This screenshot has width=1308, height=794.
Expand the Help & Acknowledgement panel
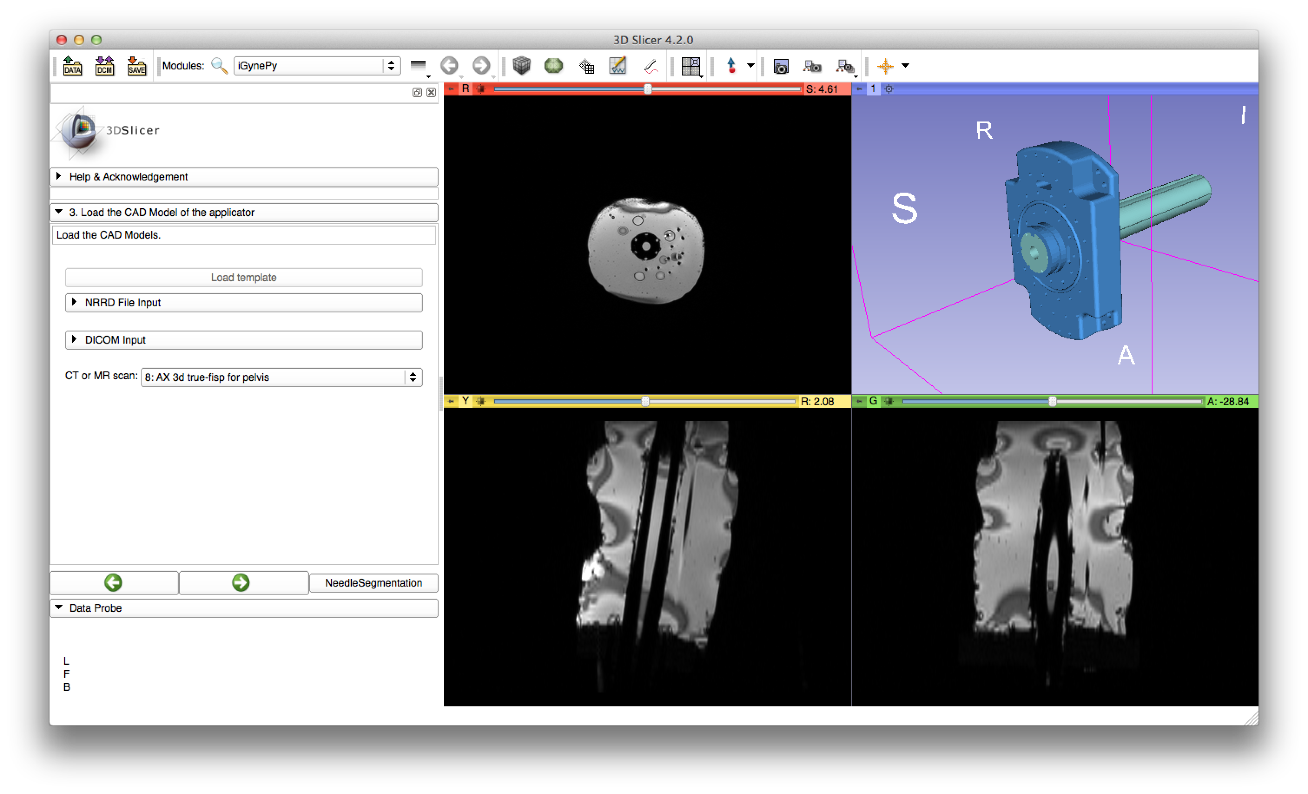point(244,177)
